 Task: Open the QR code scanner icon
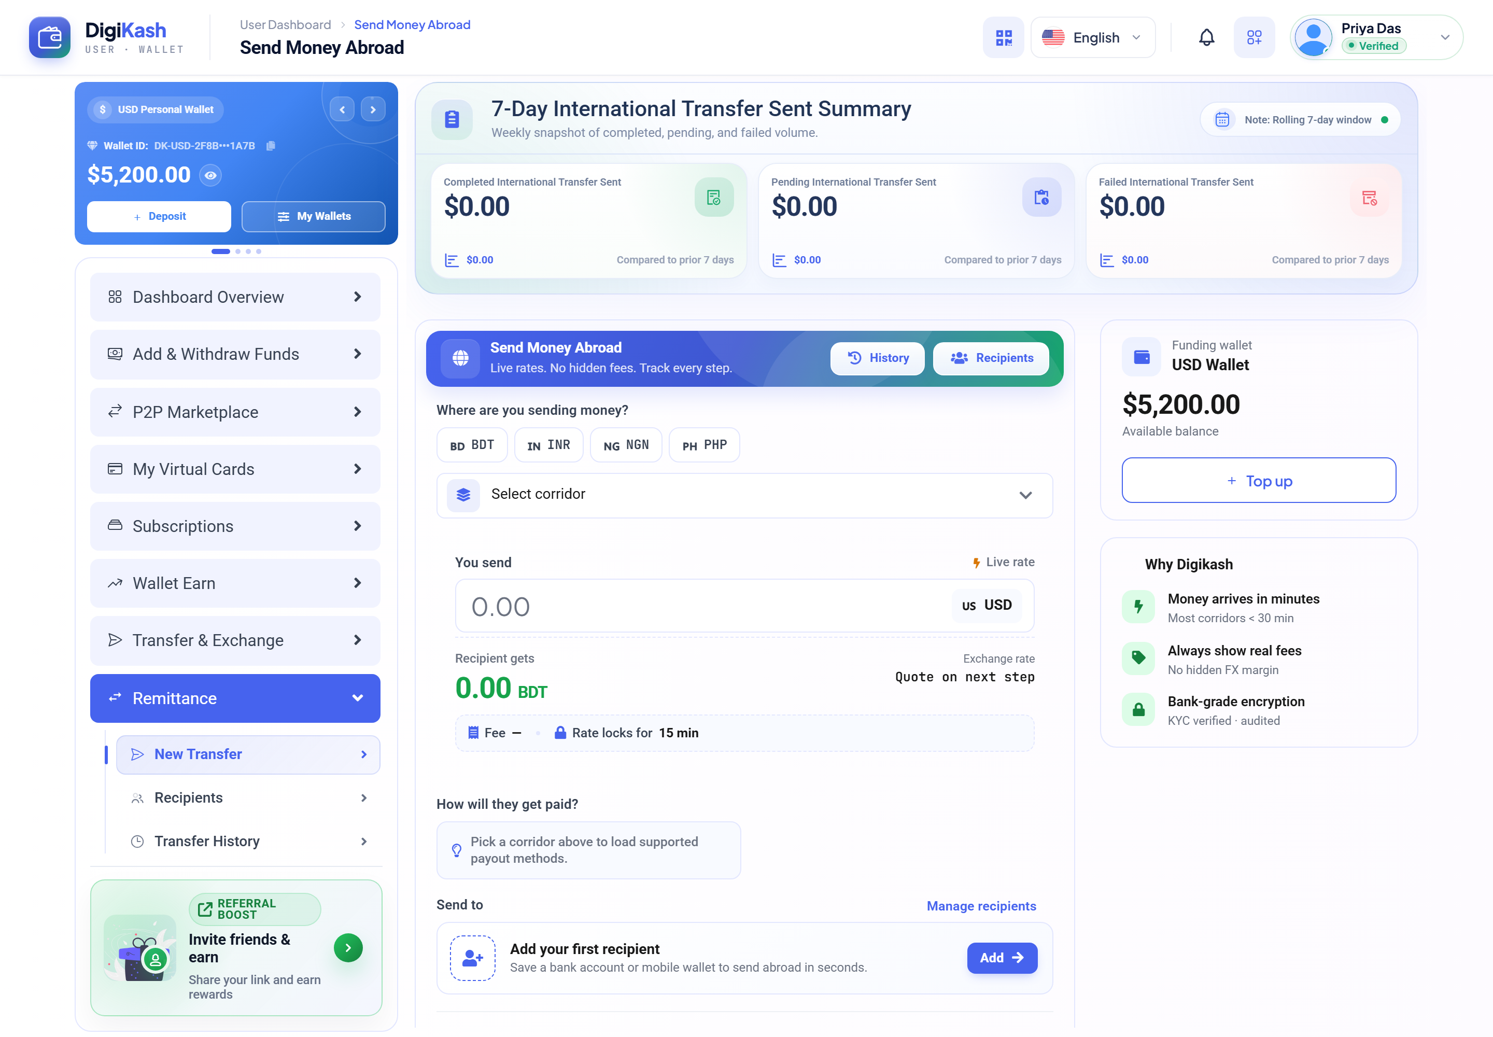point(1003,38)
